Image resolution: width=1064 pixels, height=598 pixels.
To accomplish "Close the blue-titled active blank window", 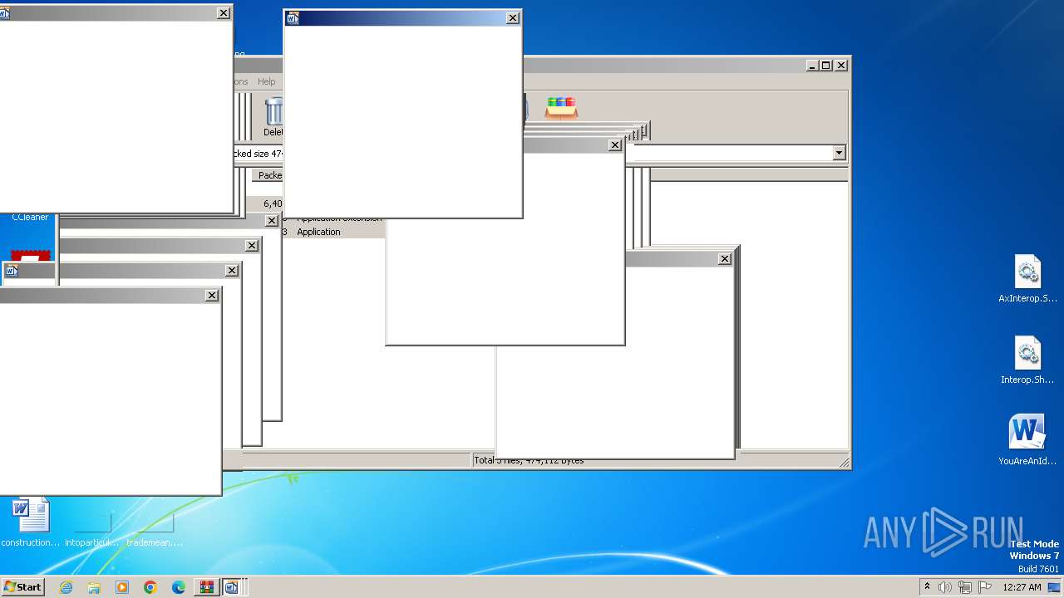I will tap(513, 18).
